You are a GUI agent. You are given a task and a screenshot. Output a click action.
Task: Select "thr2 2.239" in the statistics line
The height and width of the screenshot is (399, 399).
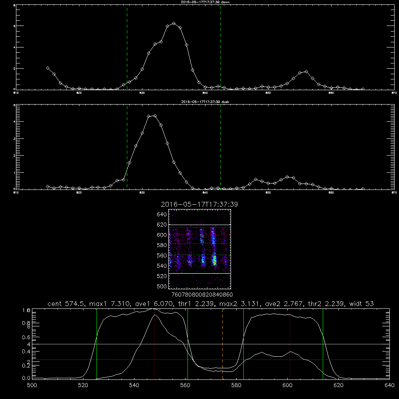pos(326,304)
